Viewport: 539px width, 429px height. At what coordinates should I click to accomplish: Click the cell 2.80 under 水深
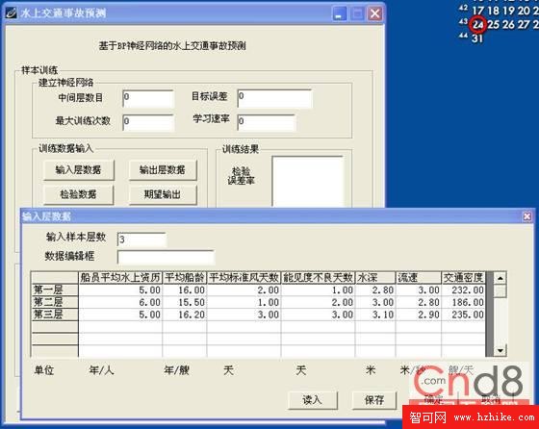click(375, 290)
